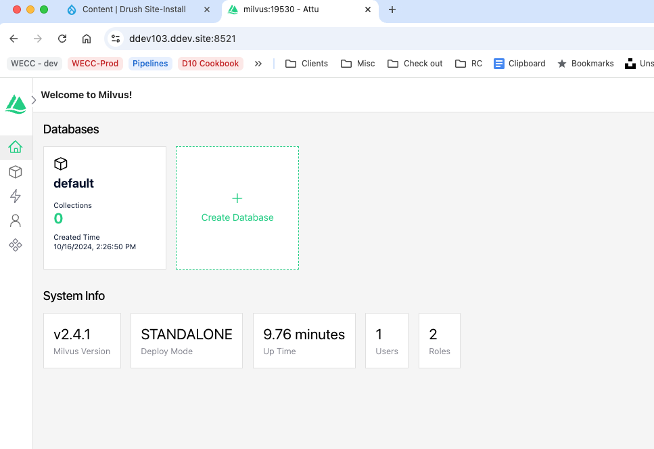Open the D10 Cookbook bookmark
The width and height of the screenshot is (654, 449).
point(210,64)
